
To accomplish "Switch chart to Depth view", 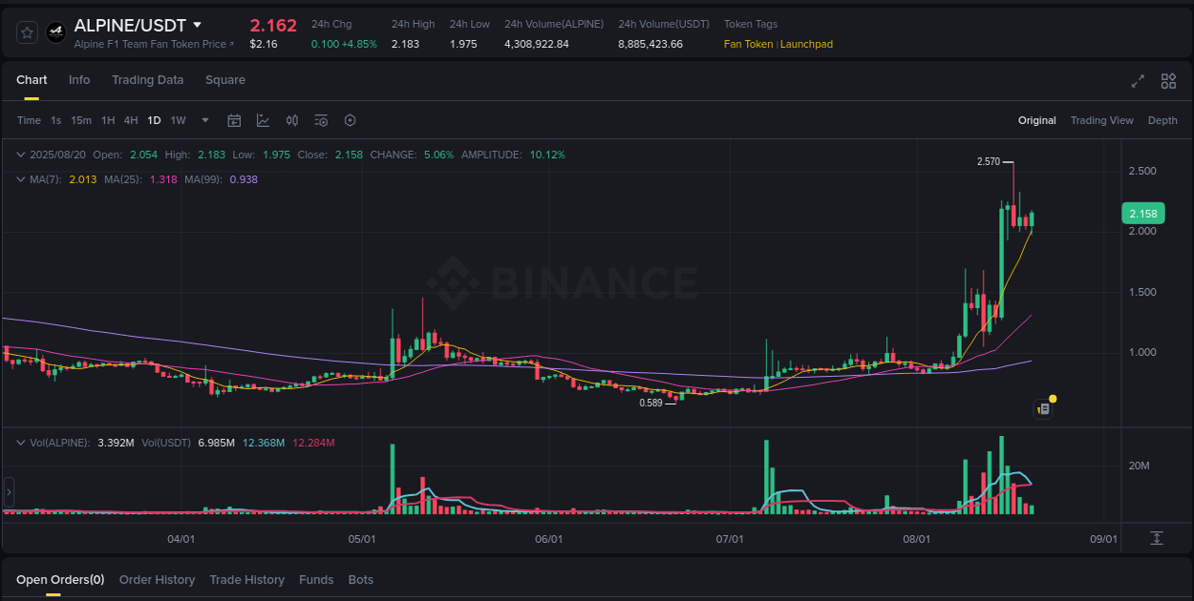I will (1162, 120).
